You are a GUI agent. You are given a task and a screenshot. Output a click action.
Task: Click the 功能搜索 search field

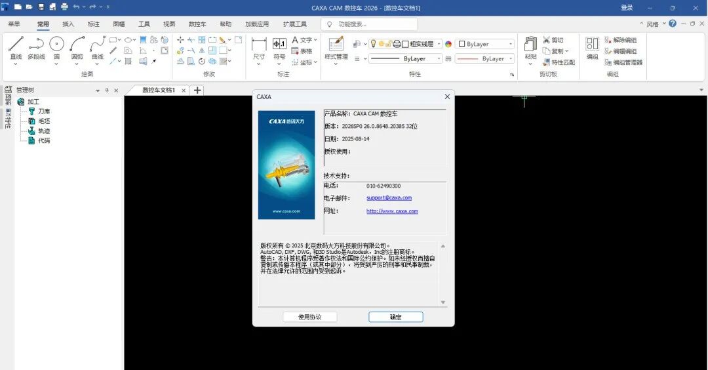(x=369, y=24)
